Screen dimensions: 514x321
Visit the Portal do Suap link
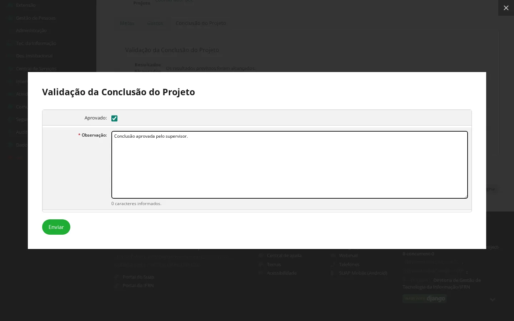coord(138,277)
